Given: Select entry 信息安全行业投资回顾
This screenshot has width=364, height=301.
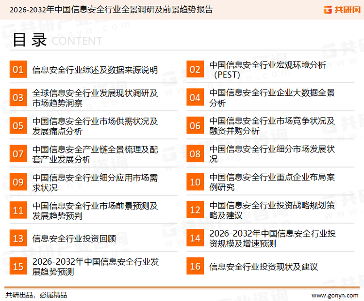Looking at the screenshot, I should [x=74, y=239].
